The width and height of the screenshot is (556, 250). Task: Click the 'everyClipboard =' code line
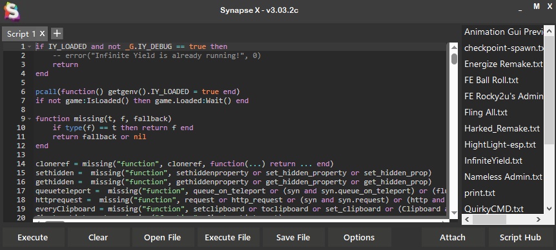pos(240,209)
